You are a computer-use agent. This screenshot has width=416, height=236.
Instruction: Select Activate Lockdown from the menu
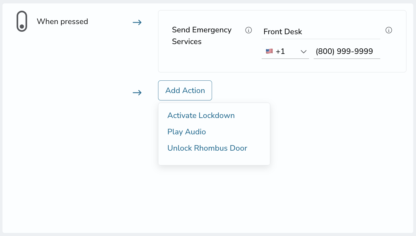click(201, 116)
